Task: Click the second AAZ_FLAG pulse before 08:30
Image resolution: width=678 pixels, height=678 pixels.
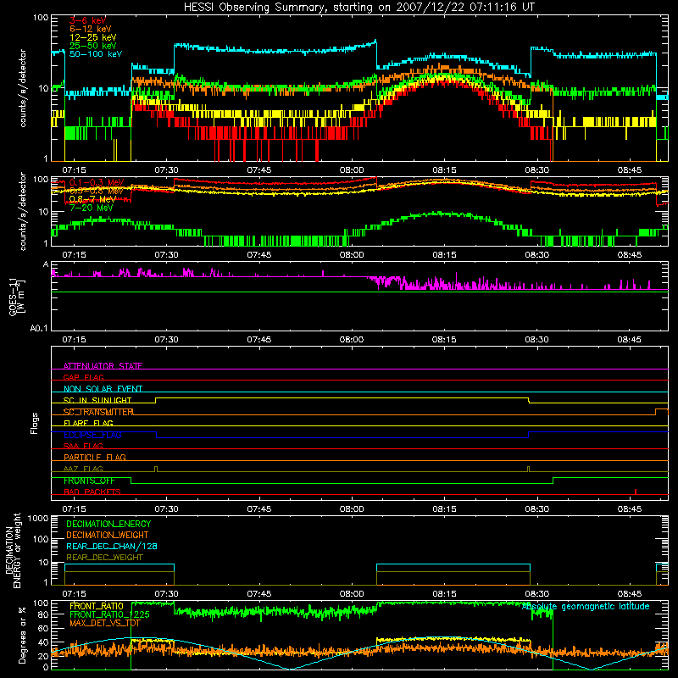Action: click(x=528, y=469)
